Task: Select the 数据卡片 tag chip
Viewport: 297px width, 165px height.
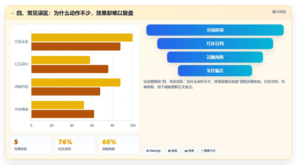Action: point(208,151)
